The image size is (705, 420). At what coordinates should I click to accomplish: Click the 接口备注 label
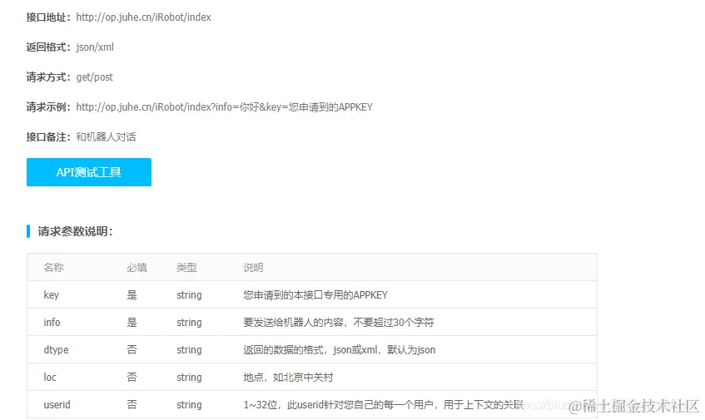48,137
